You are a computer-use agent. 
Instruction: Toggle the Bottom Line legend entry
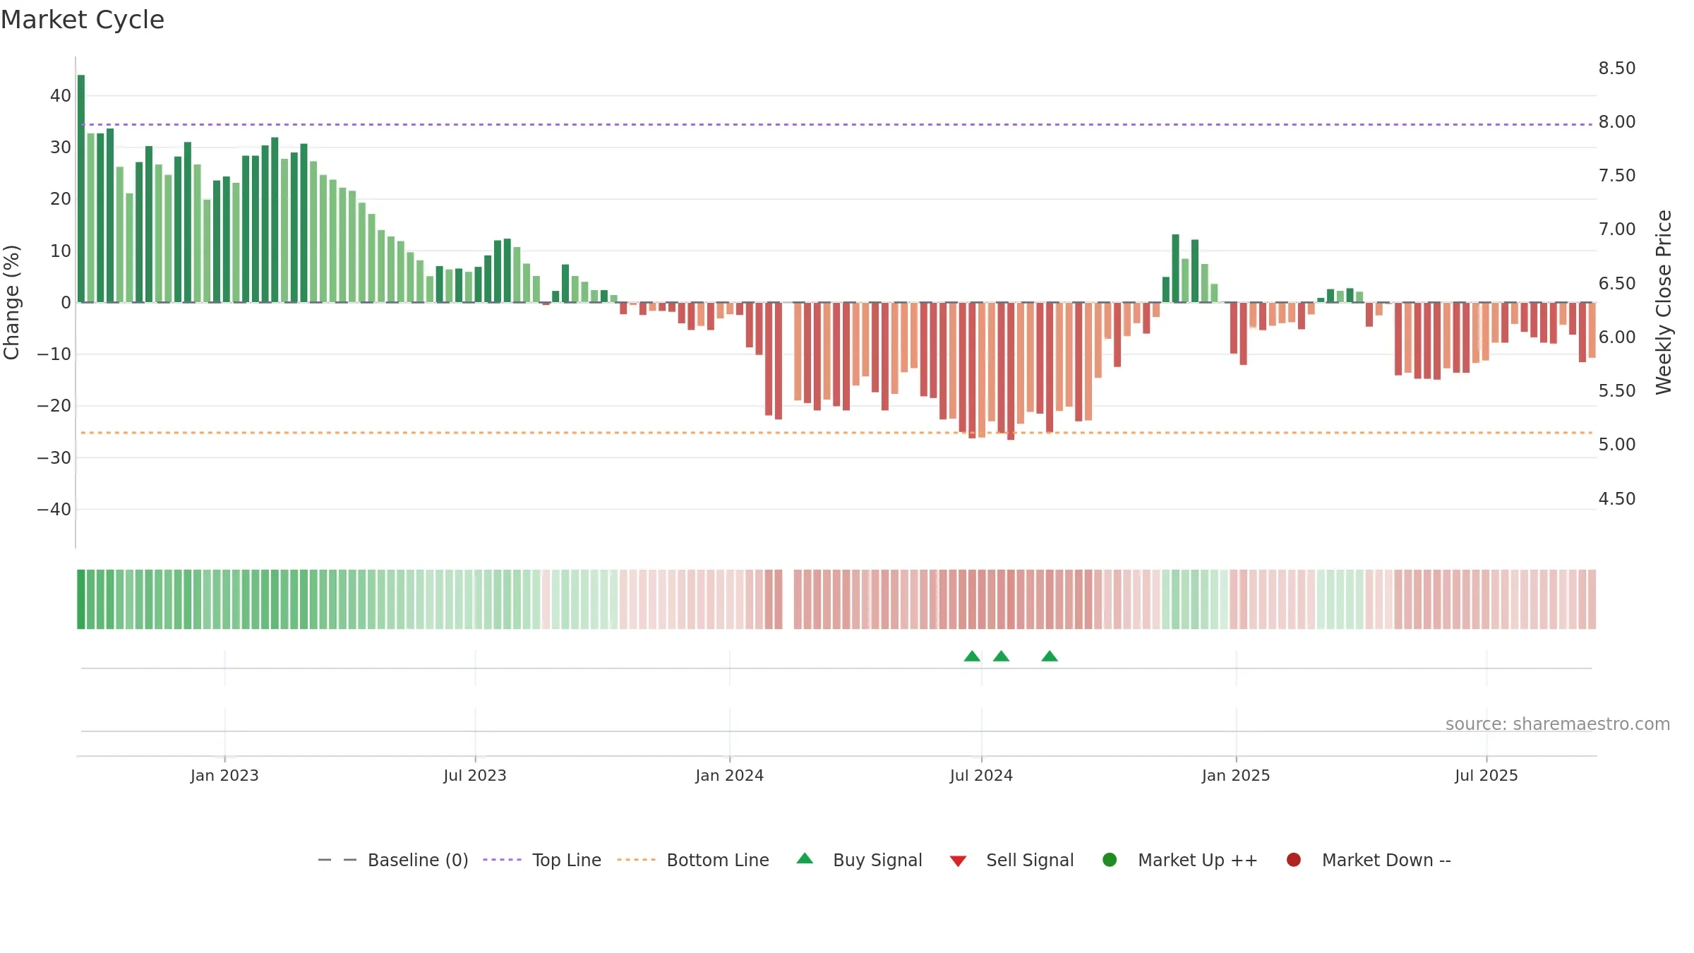(693, 860)
